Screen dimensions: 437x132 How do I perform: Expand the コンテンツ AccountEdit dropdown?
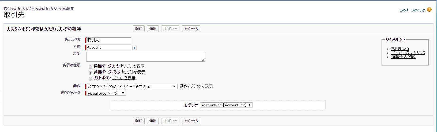[x=226, y=105]
